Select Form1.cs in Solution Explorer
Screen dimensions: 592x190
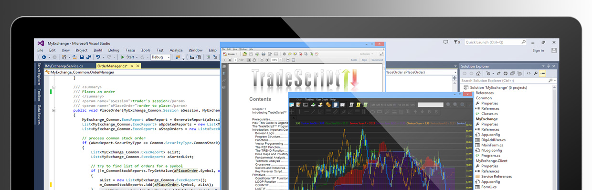pos(489,187)
